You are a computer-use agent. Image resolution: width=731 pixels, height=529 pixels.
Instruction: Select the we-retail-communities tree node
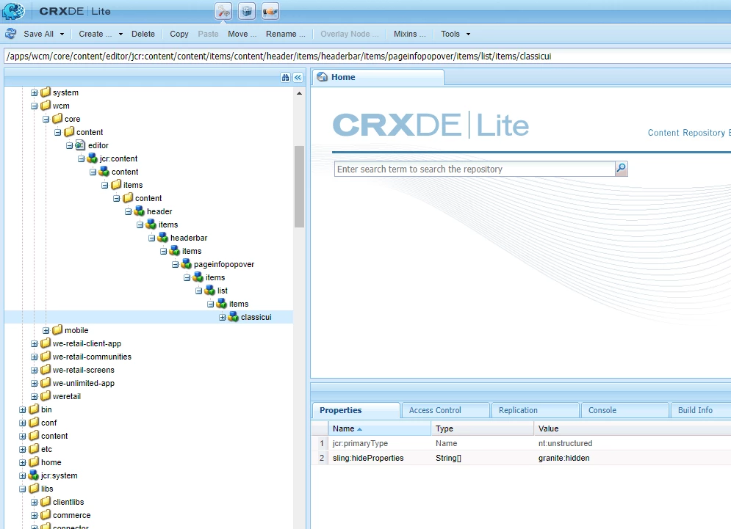pos(92,357)
